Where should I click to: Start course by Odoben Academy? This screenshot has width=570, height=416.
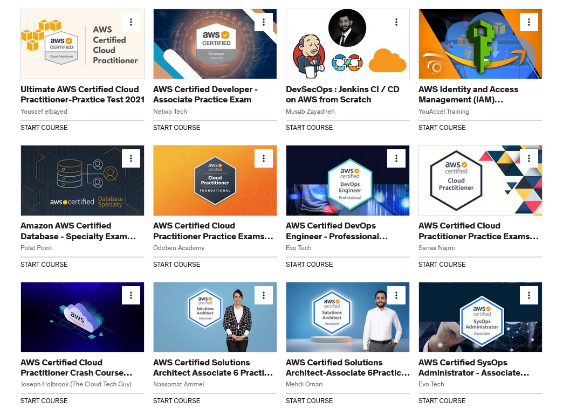pyautogui.click(x=177, y=265)
